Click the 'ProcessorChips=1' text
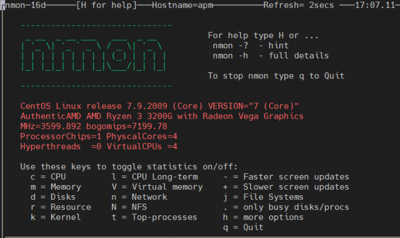The height and width of the screenshot is (238, 400). pyautogui.click(x=61, y=136)
